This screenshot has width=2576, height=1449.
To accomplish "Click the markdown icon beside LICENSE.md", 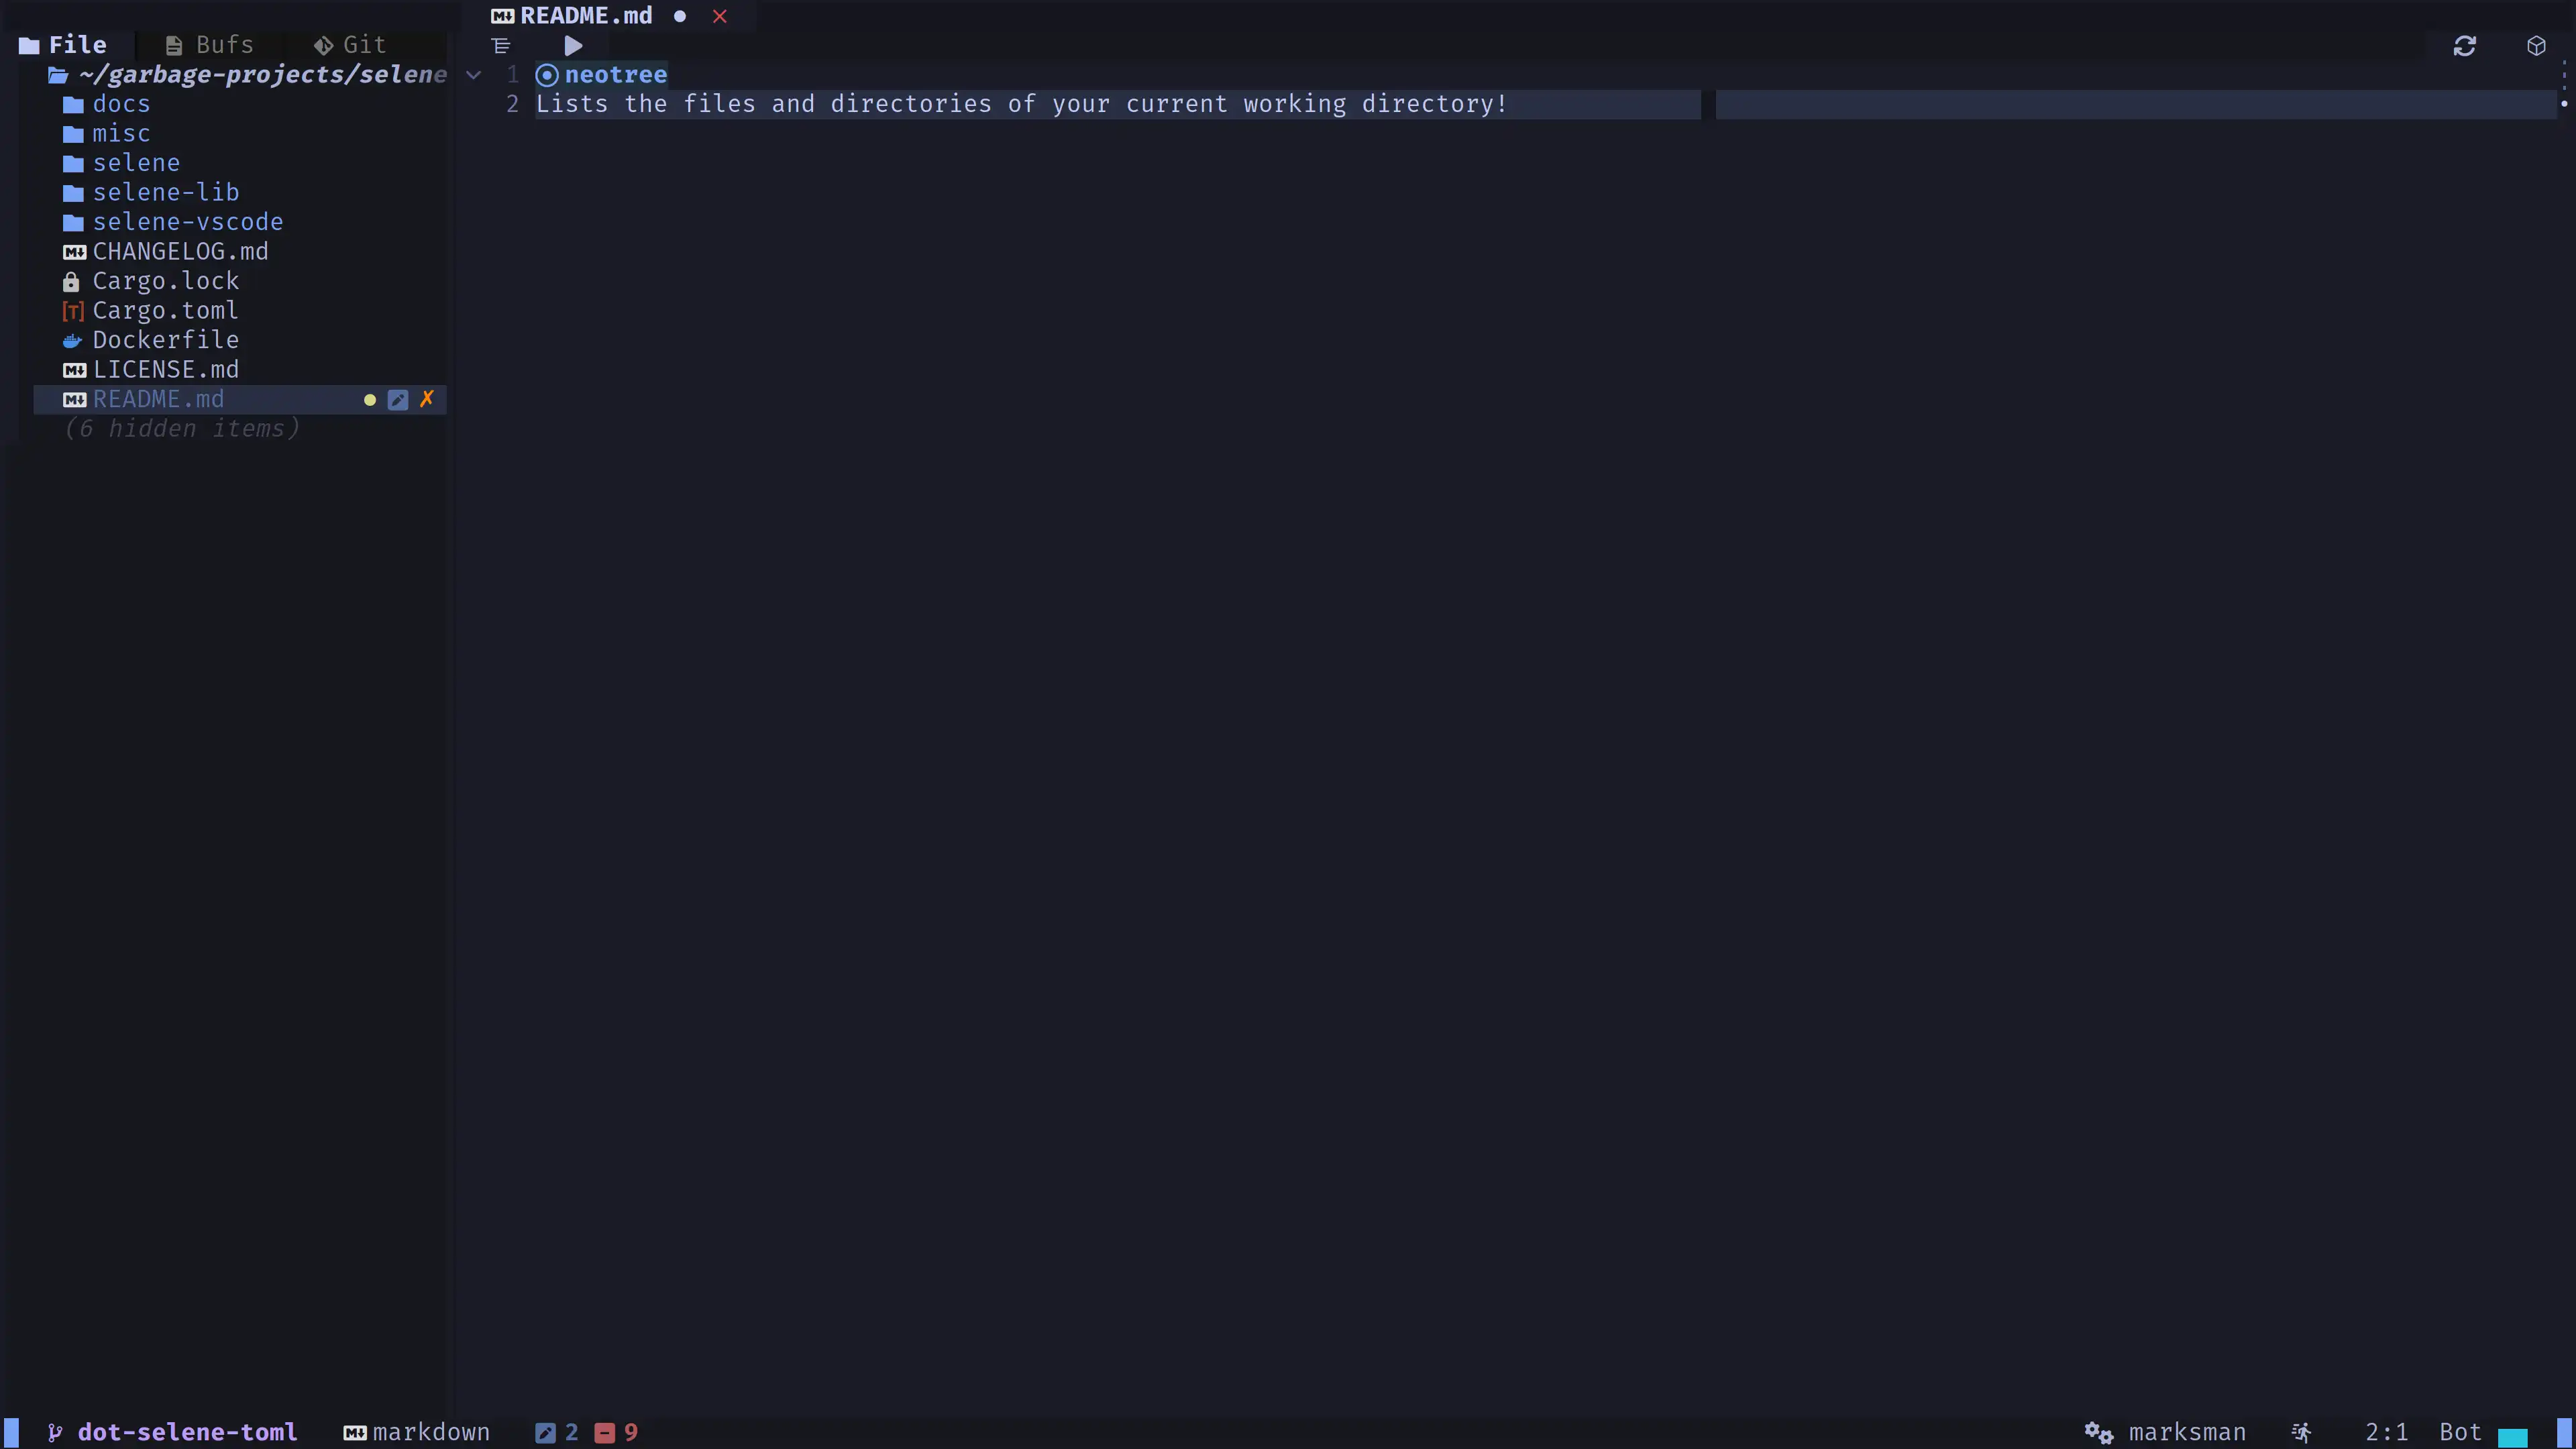I will click(74, 370).
